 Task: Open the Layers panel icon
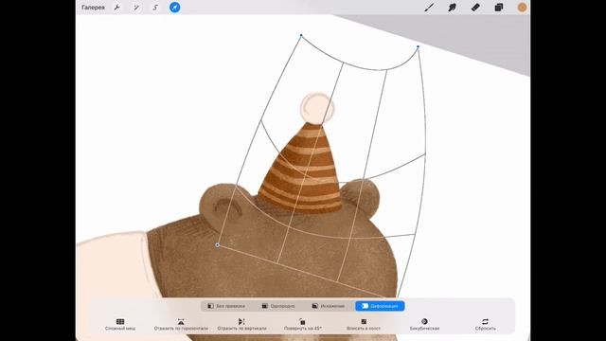coord(499,8)
